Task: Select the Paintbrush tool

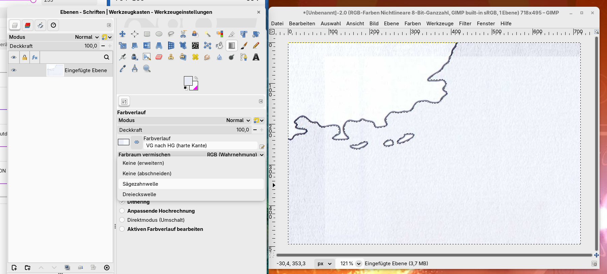Action: click(x=244, y=45)
